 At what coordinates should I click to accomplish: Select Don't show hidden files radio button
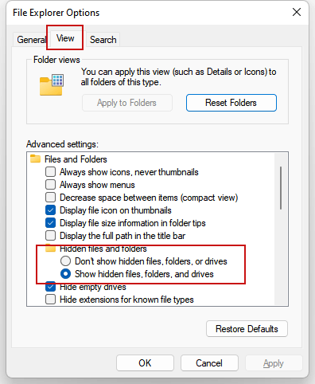[65, 261]
